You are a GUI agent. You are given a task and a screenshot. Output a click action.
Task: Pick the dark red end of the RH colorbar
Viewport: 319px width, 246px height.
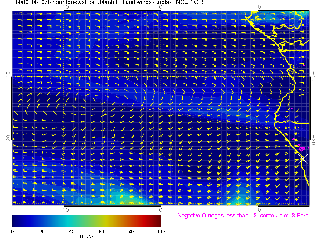158,221
